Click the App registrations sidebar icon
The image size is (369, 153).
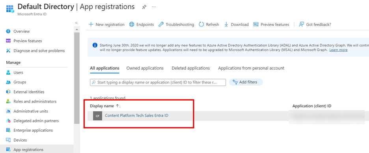pos(8,149)
